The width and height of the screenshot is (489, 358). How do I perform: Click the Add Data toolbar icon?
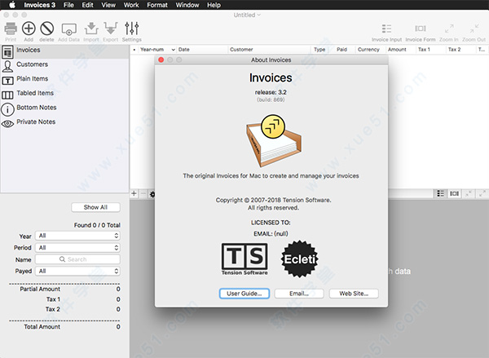click(x=69, y=29)
